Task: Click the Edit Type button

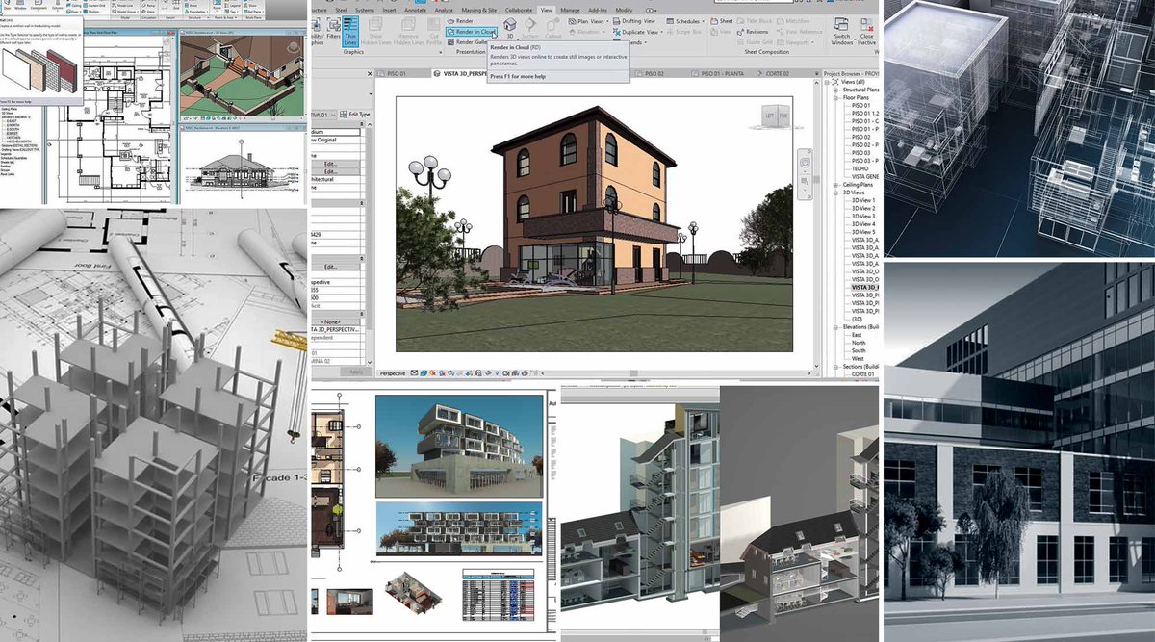Action: [355, 115]
